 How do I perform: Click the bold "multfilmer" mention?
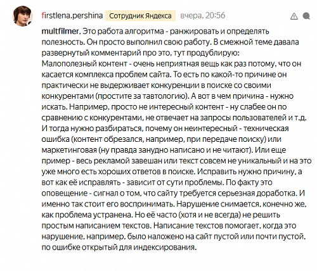(x=60, y=31)
